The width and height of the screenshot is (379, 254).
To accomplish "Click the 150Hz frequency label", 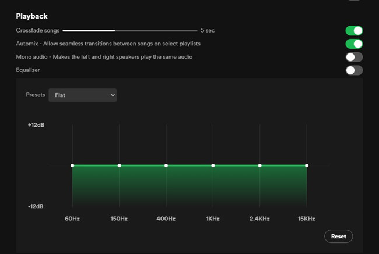I will click(x=119, y=219).
